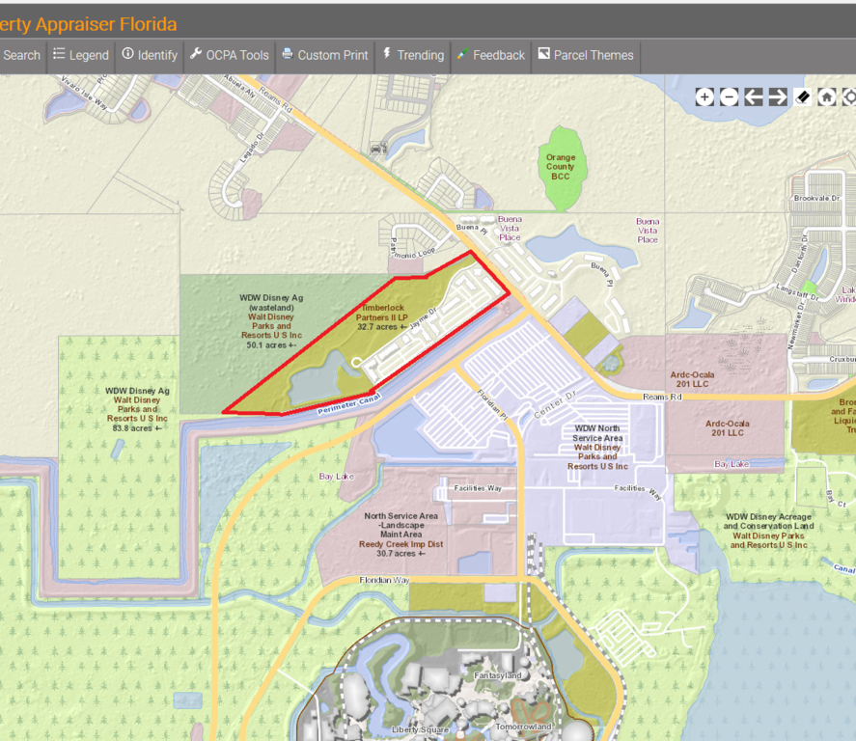Open the Legend panel
Screen dimensions: 856x741
[x=80, y=55]
